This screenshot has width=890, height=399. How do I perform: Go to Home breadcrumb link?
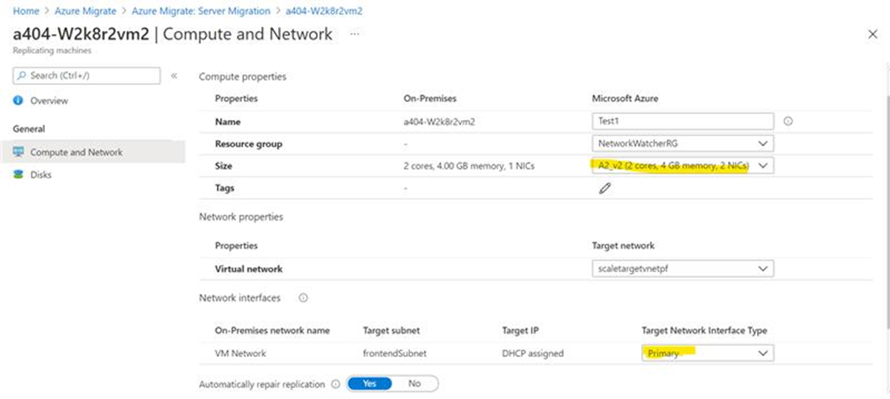[25, 11]
